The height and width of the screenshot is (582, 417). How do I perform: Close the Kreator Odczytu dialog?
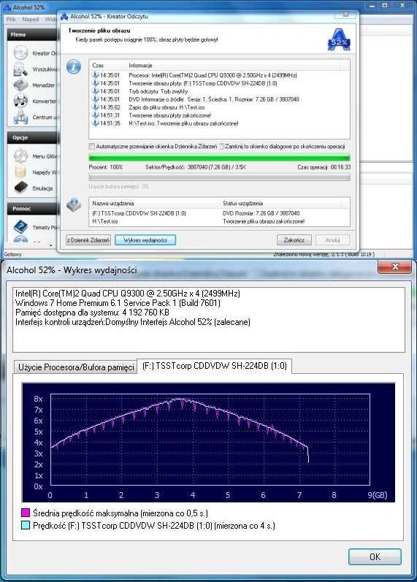pos(345,15)
